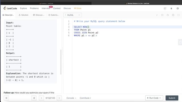Reset code to default icon
The width and height of the screenshot is (182, 102).
[x=167, y=15]
